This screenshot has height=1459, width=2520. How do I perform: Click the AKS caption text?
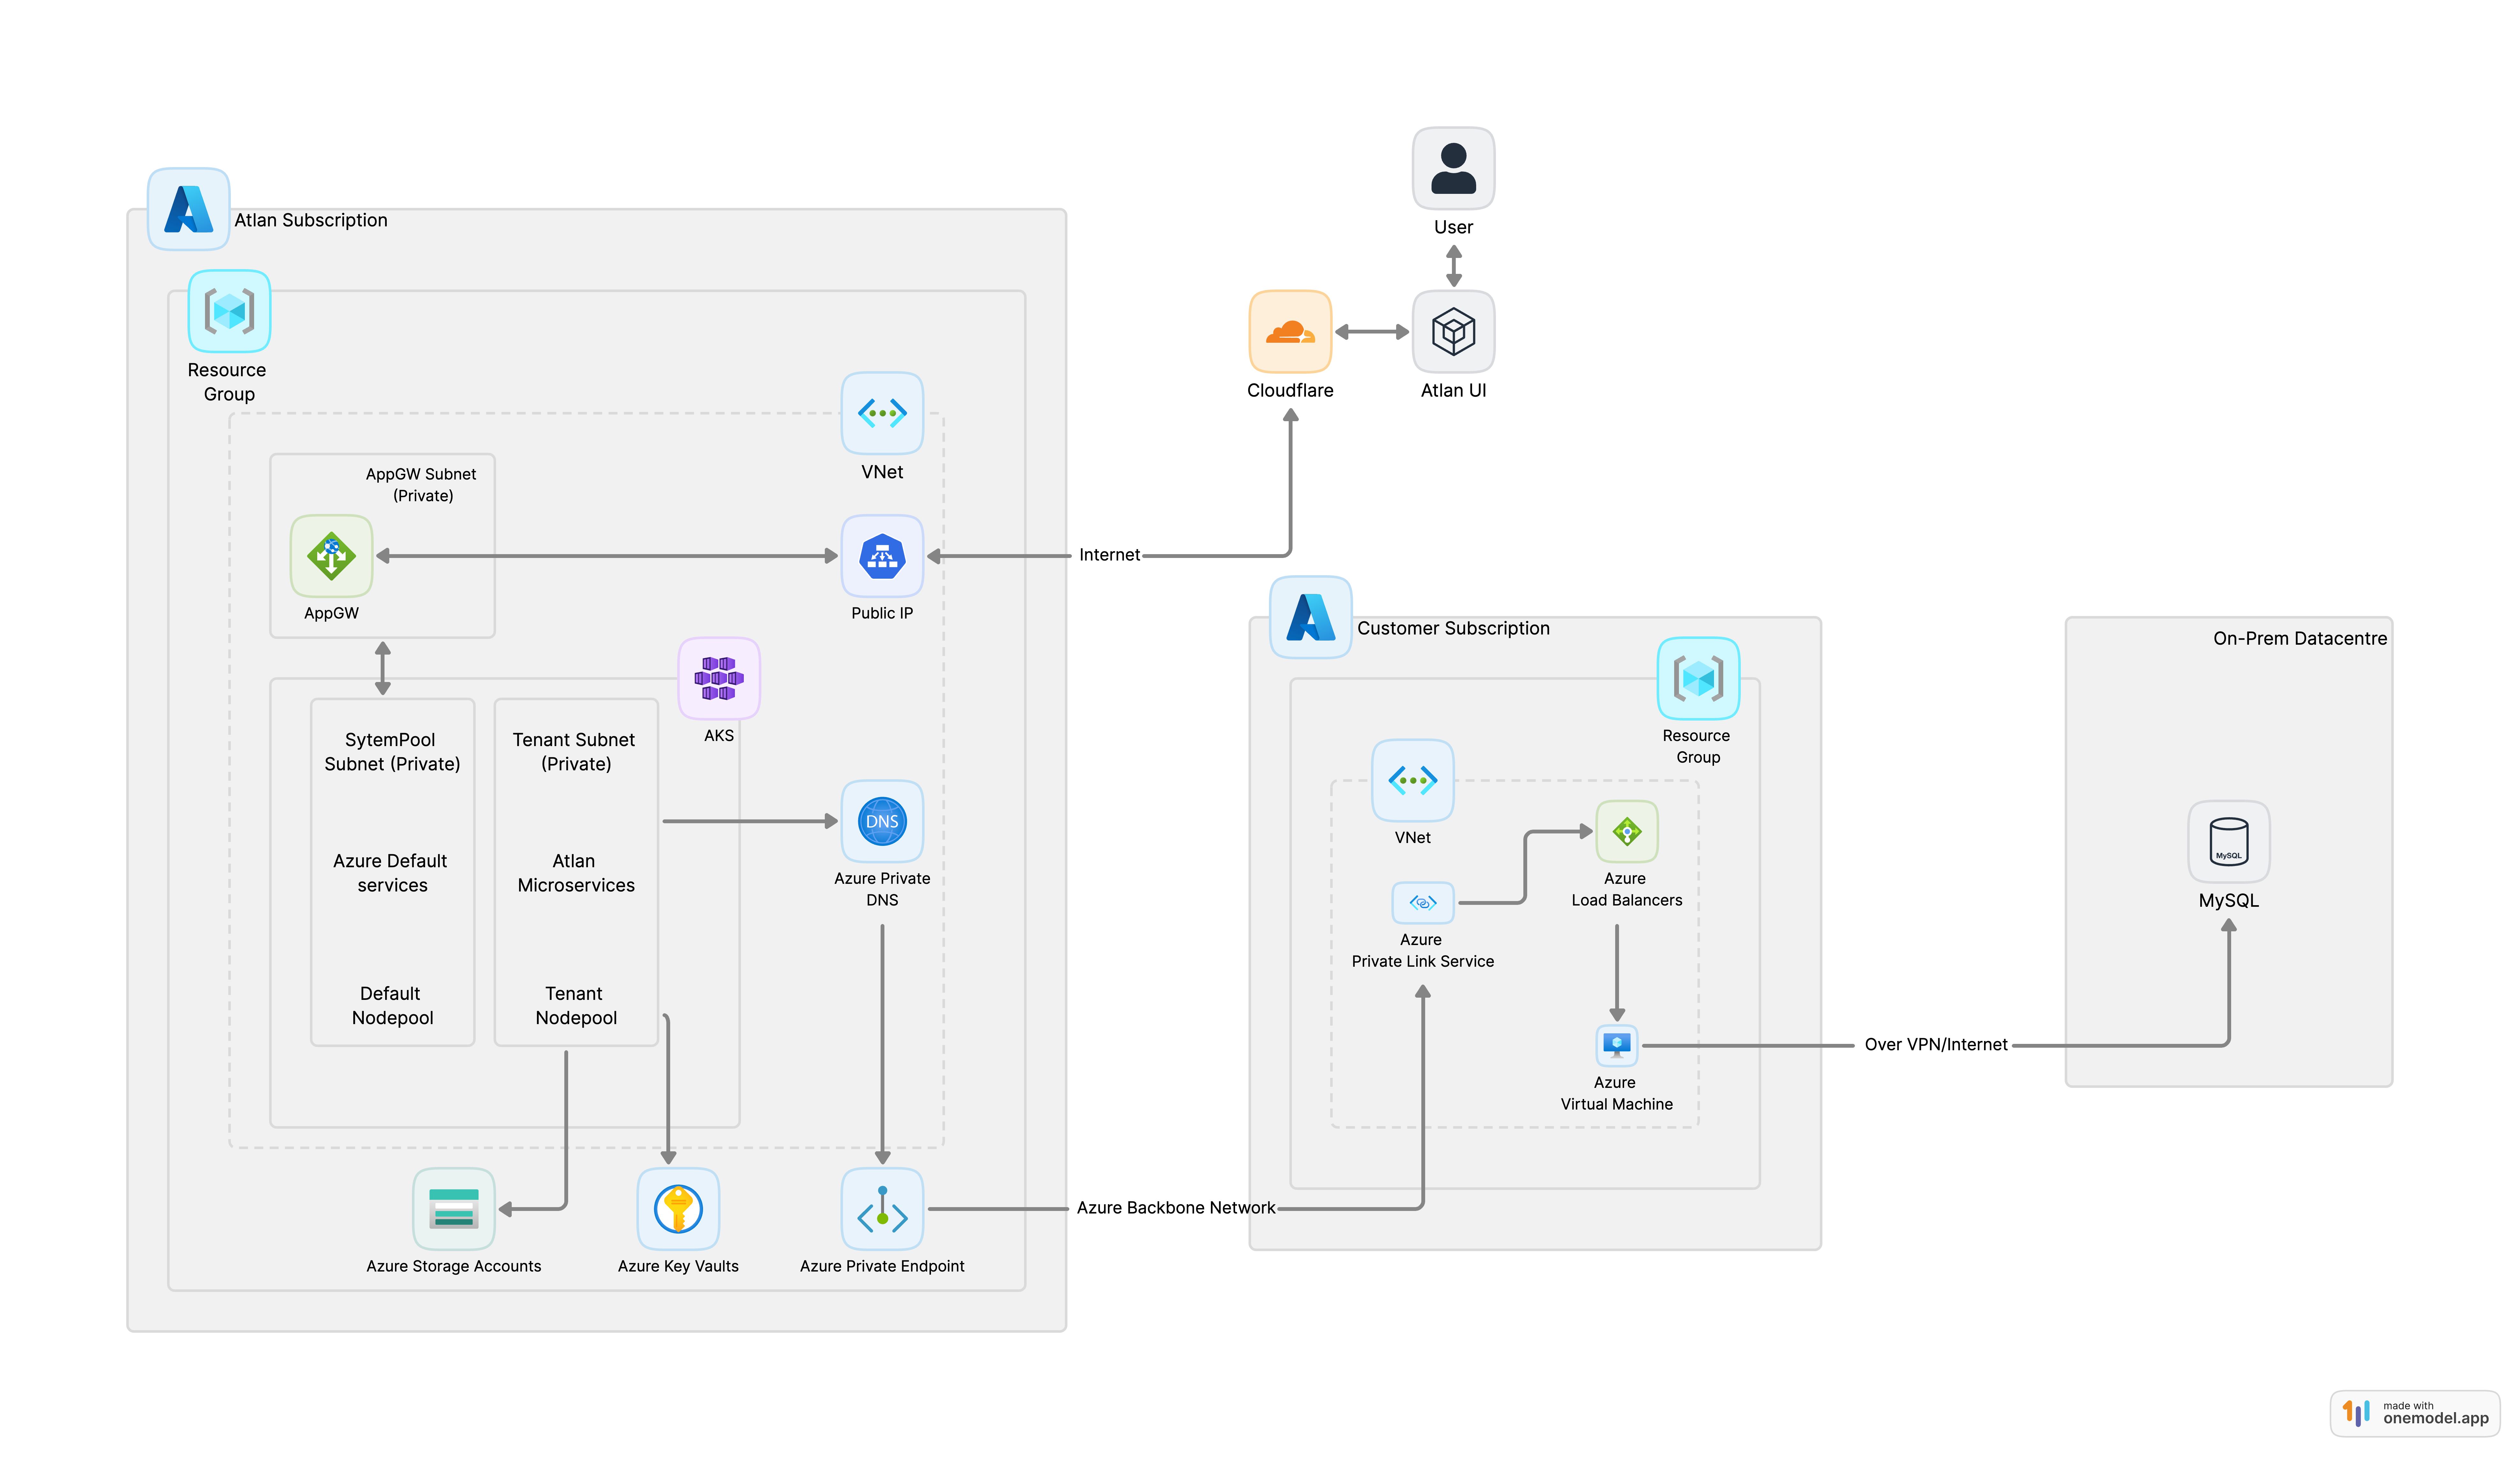[719, 736]
